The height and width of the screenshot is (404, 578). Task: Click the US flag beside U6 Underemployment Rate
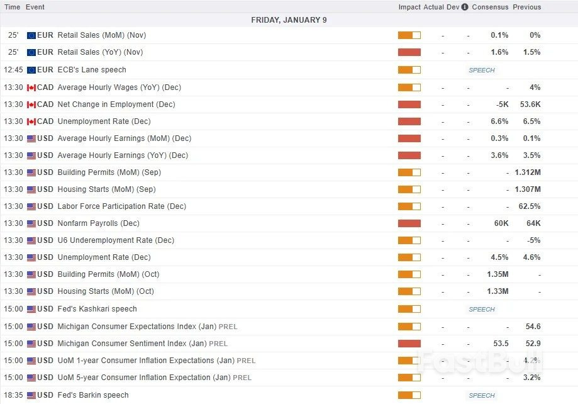(31, 240)
